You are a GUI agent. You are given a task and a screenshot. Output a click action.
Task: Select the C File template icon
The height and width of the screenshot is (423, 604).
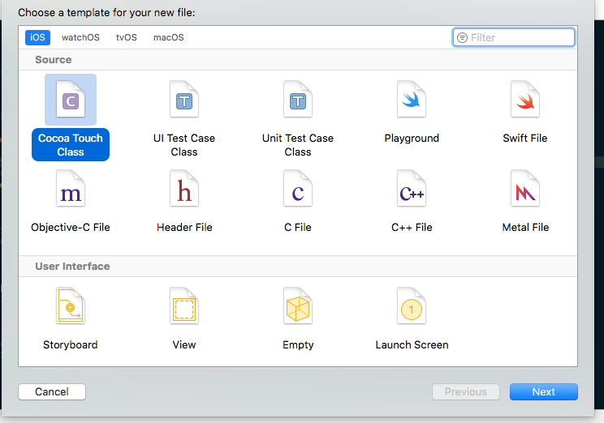[298, 189]
